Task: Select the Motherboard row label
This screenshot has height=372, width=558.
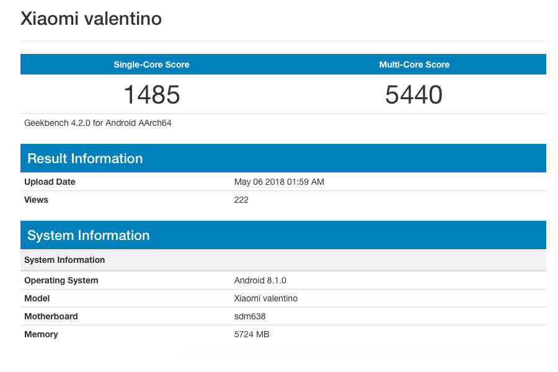Action: 51,316
